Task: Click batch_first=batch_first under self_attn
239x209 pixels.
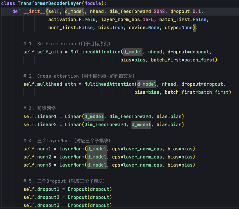Action: coord(183,60)
